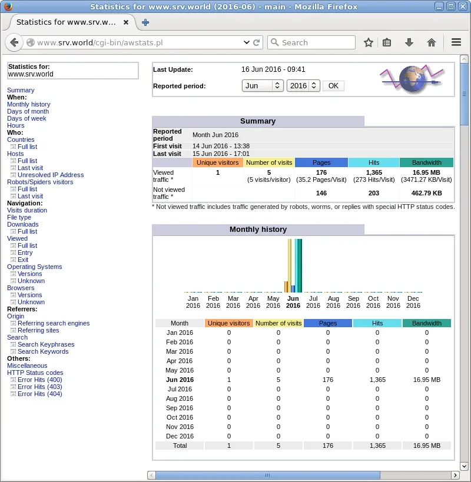Open Robots/Spiders visitors link
471x482 pixels.
click(40, 182)
